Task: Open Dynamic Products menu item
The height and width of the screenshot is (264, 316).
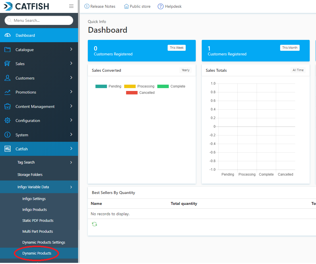Action: coord(37,253)
